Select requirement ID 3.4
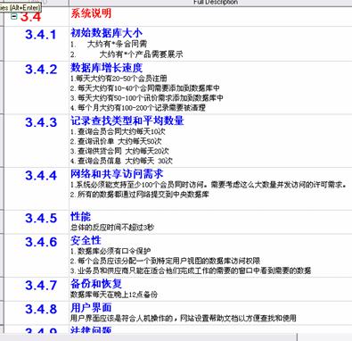This screenshot has width=352, height=341. (x=30, y=17)
